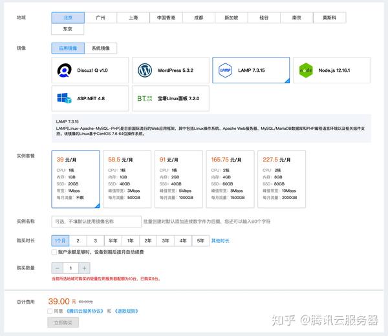
Task: Open the 其他时长 link
Action: (x=221, y=240)
